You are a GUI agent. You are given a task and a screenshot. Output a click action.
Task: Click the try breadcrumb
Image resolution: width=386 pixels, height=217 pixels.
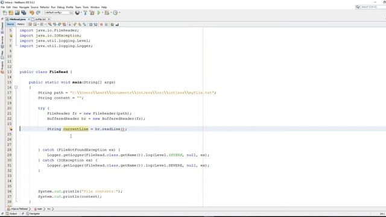tap(49, 209)
